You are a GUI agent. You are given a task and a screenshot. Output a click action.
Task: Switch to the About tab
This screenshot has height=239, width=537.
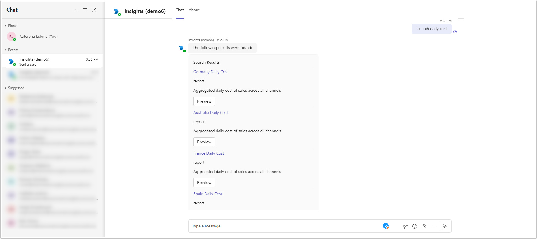pyautogui.click(x=194, y=10)
